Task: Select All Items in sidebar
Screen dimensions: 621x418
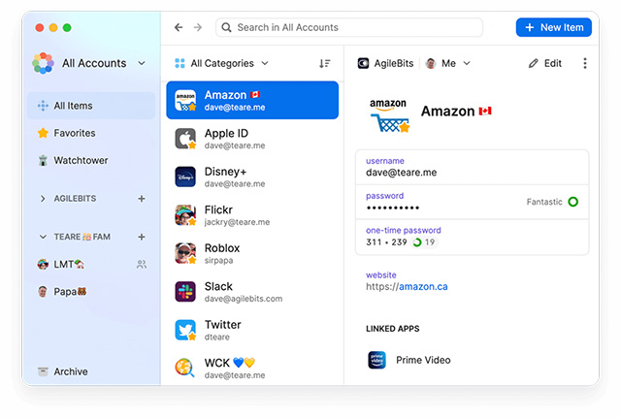Action: coord(91,106)
